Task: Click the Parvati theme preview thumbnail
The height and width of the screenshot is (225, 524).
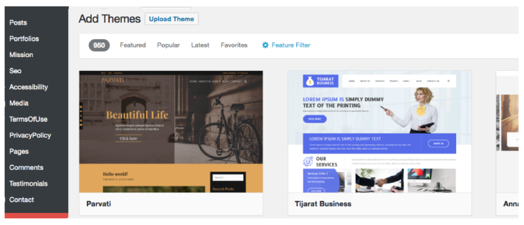Action: point(171,132)
